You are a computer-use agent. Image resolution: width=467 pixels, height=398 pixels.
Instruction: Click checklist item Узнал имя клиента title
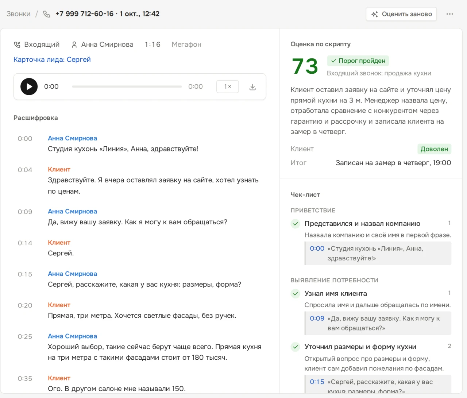click(336, 294)
